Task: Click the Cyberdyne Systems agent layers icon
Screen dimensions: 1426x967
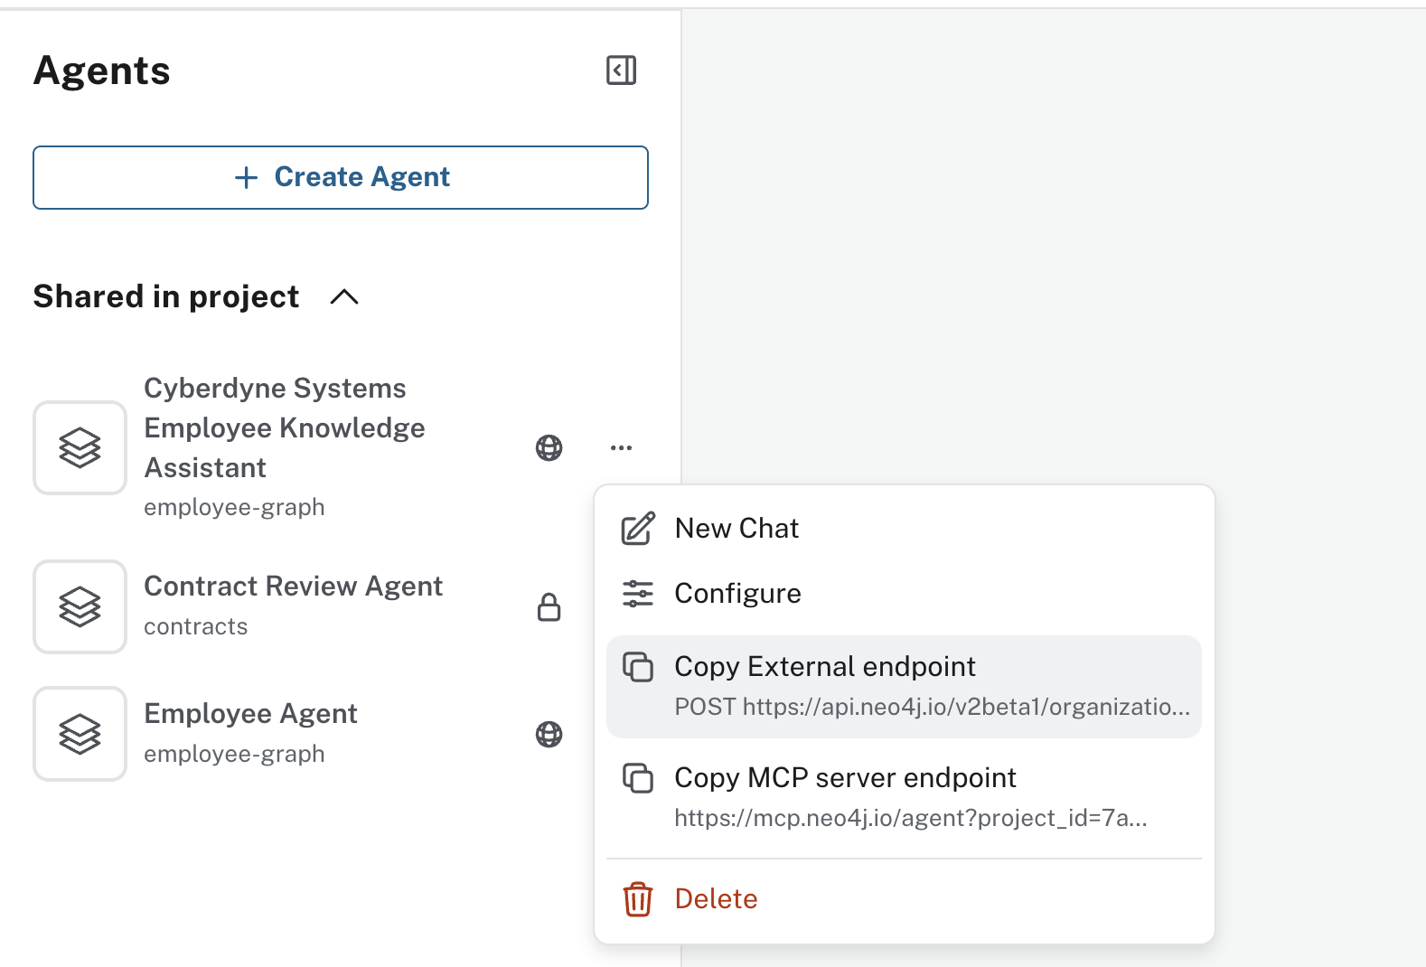Action: 80,447
